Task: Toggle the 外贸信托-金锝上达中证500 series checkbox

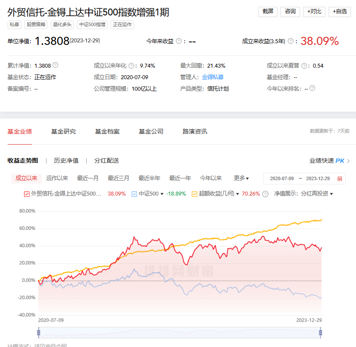Action: [26, 194]
